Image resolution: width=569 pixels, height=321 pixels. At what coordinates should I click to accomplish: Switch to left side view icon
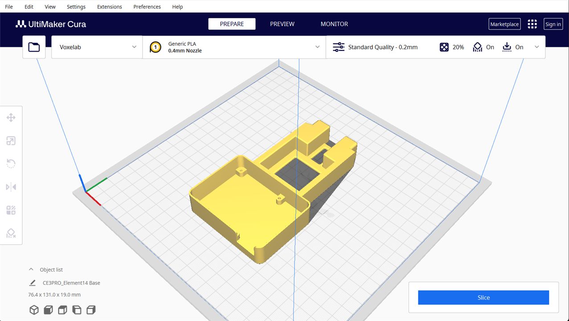click(77, 310)
